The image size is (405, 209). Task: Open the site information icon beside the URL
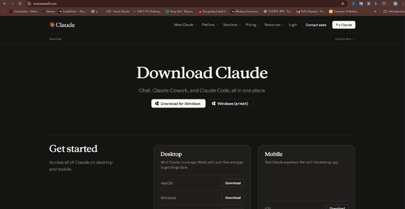(x=29, y=4)
